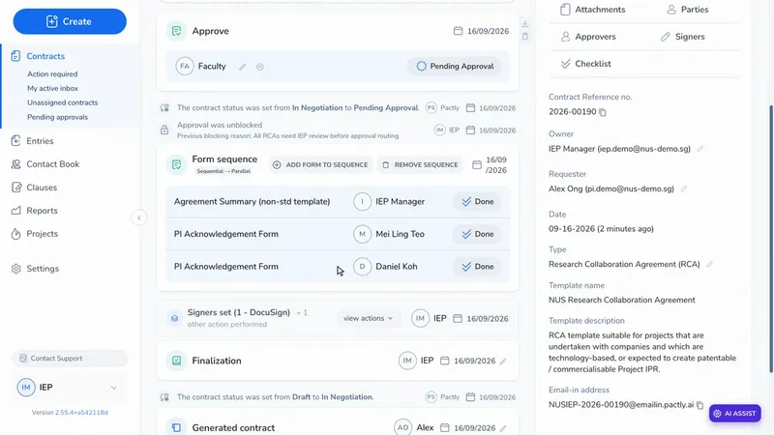Click the lock icon on Approval was unblocked
The width and height of the screenshot is (774, 435).
(164, 130)
